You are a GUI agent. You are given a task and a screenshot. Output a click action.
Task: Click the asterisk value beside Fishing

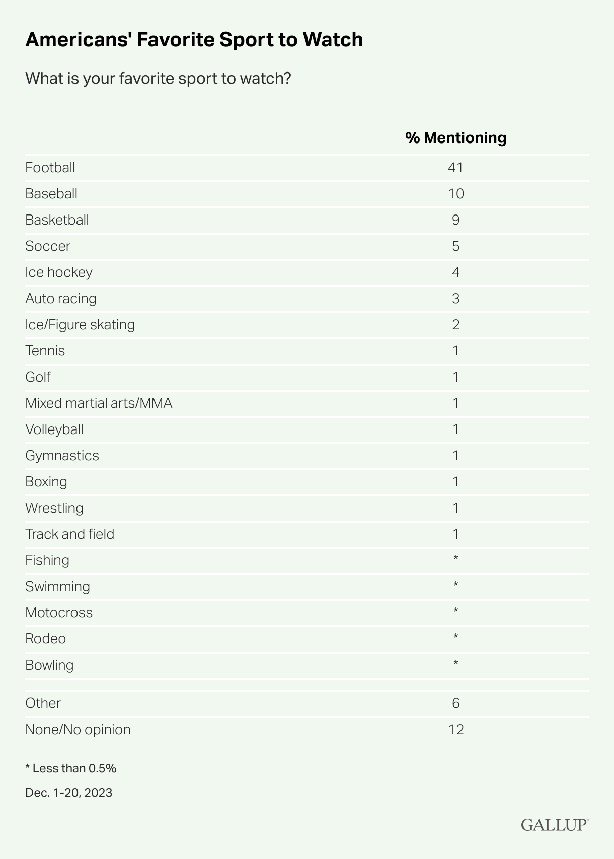(455, 558)
